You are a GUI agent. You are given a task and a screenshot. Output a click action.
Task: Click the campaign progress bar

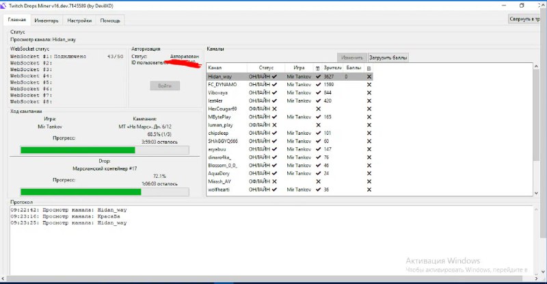104,150
